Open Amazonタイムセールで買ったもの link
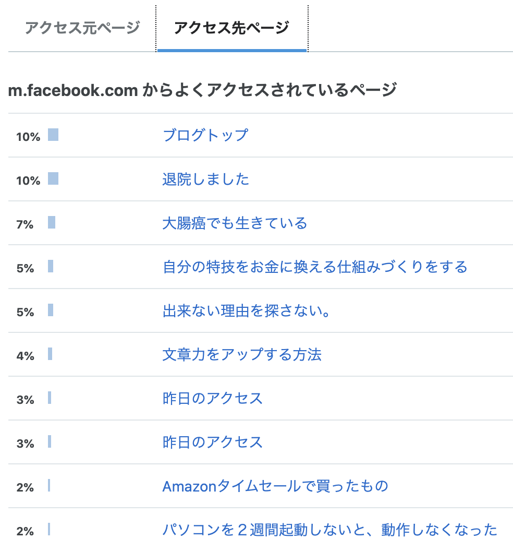513x551 pixels. tap(275, 486)
